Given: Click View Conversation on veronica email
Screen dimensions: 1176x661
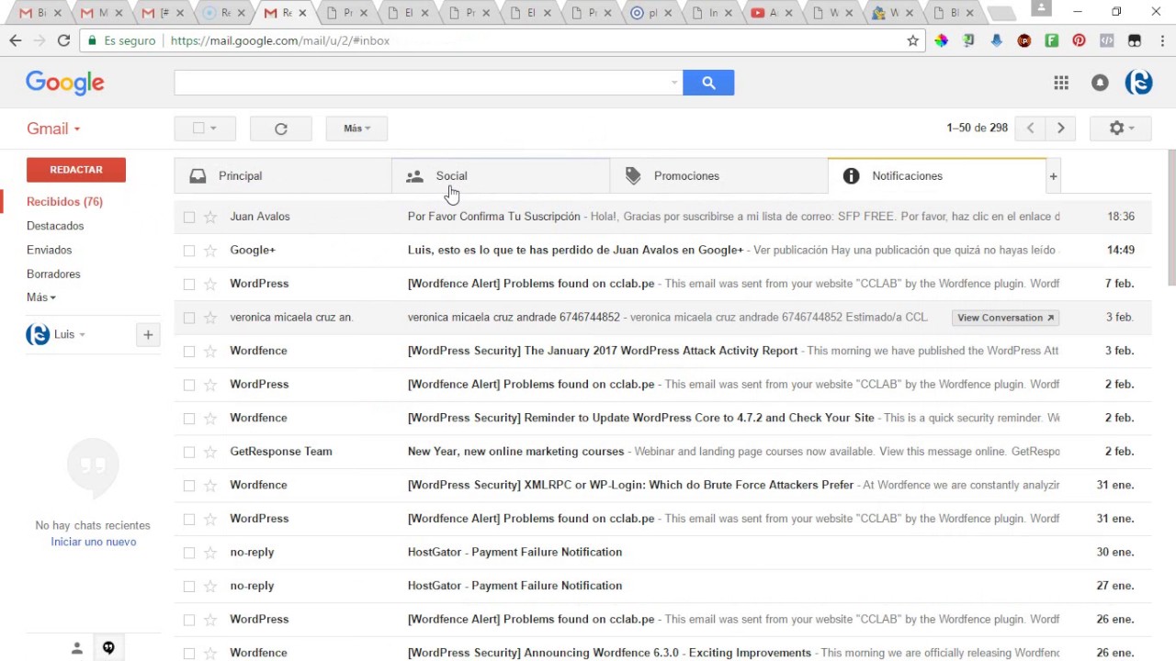Looking at the screenshot, I should point(1006,318).
